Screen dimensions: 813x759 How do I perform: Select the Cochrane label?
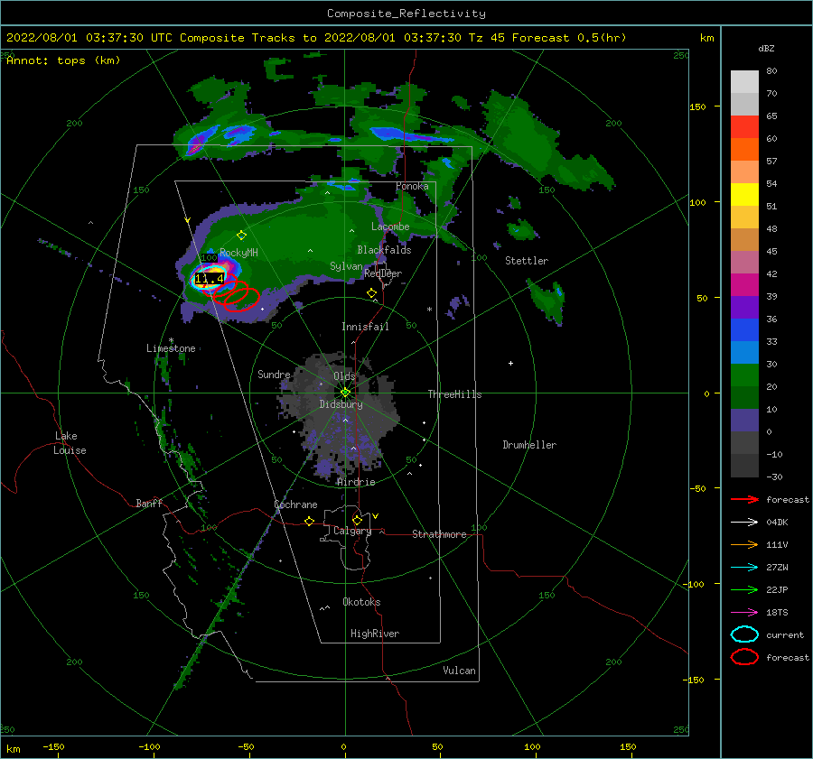click(x=295, y=504)
